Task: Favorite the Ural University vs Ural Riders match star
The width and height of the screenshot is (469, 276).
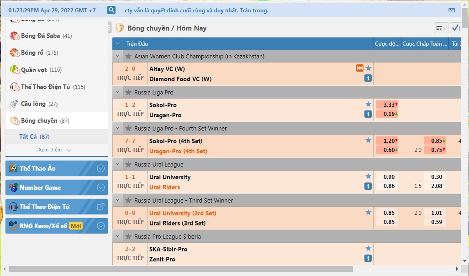Action: tap(368, 176)
